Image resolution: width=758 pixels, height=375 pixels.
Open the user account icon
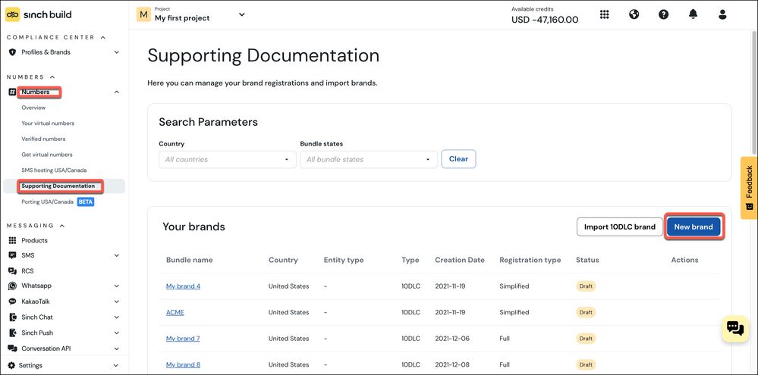(722, 14)
